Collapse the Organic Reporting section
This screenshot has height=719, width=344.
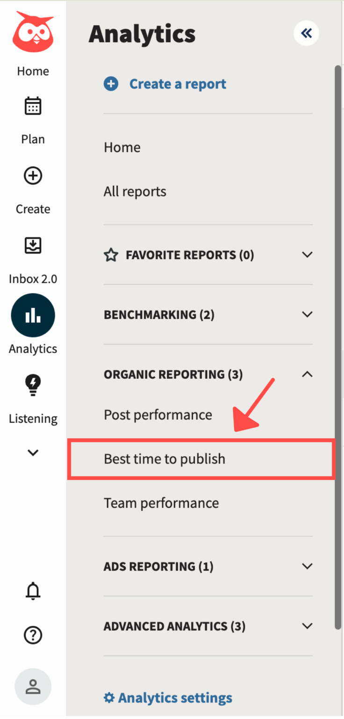click(307, 374)
